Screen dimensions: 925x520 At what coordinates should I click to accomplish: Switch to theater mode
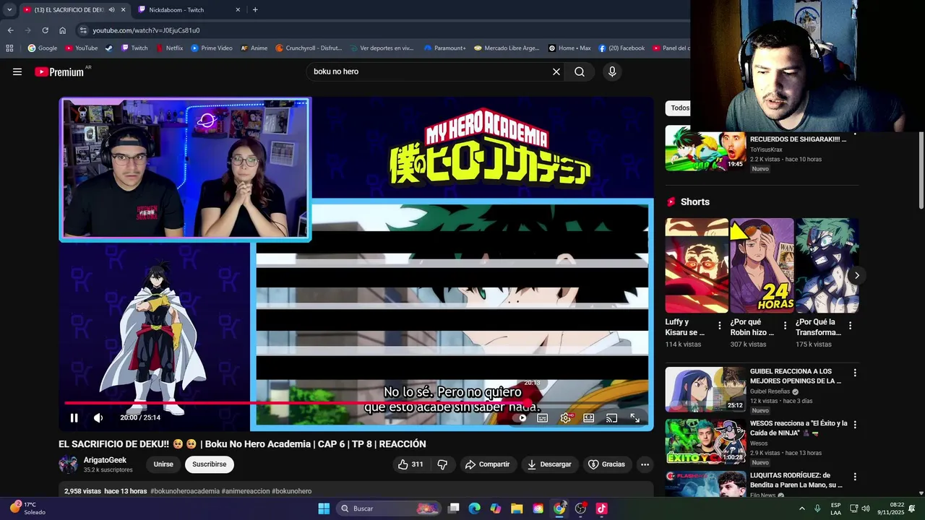pyautogui.click(x=589, y=417)
